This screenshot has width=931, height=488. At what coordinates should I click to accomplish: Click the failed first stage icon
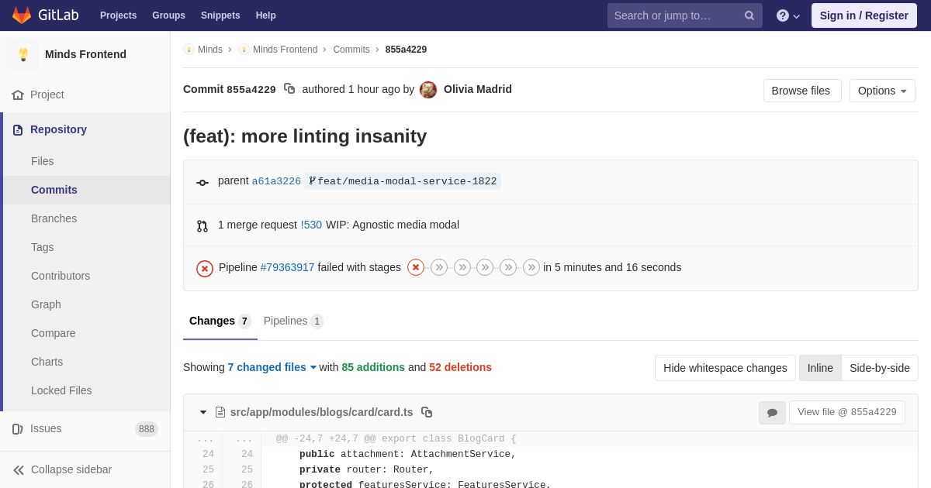click(x=416, y=267)
